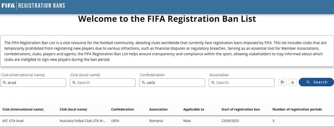Sort by Number of registration periods column
The image size is (334, 127).
point(297,109)
